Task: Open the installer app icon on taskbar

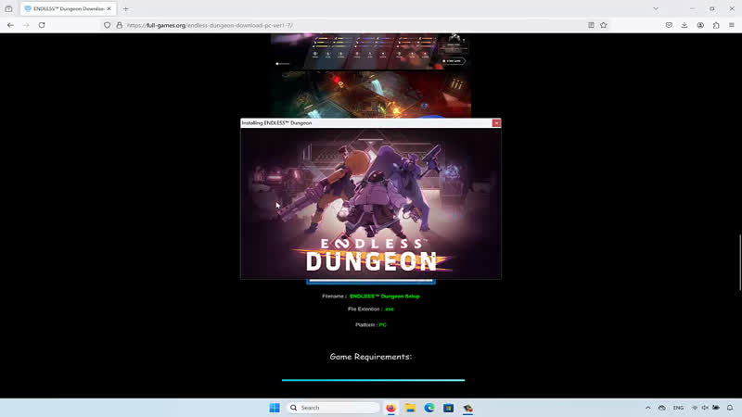Action: click(468, 408)
